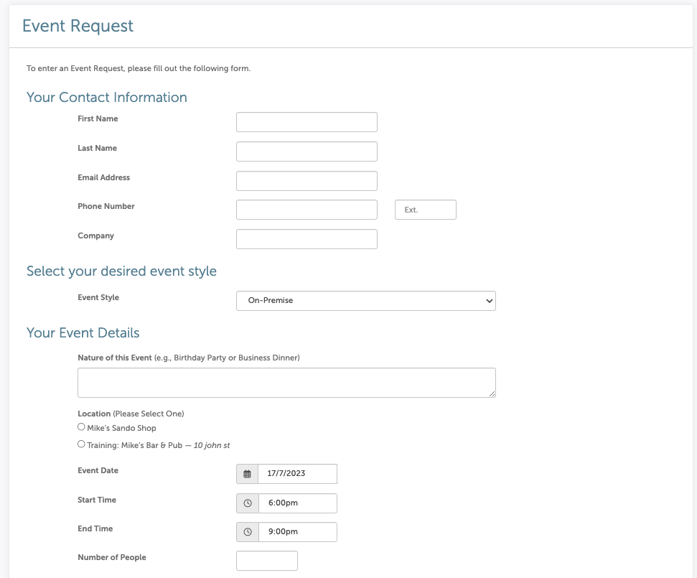
Task: Select the Mike's Sando Shop location option
Action: coord(81,426)
